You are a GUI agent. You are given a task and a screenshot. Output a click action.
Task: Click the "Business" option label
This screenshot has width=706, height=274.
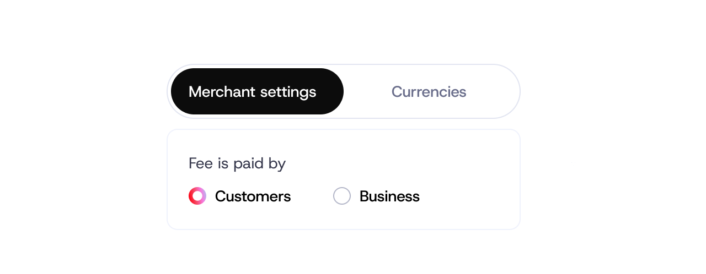pyautogui.click(x=389, y=196)
